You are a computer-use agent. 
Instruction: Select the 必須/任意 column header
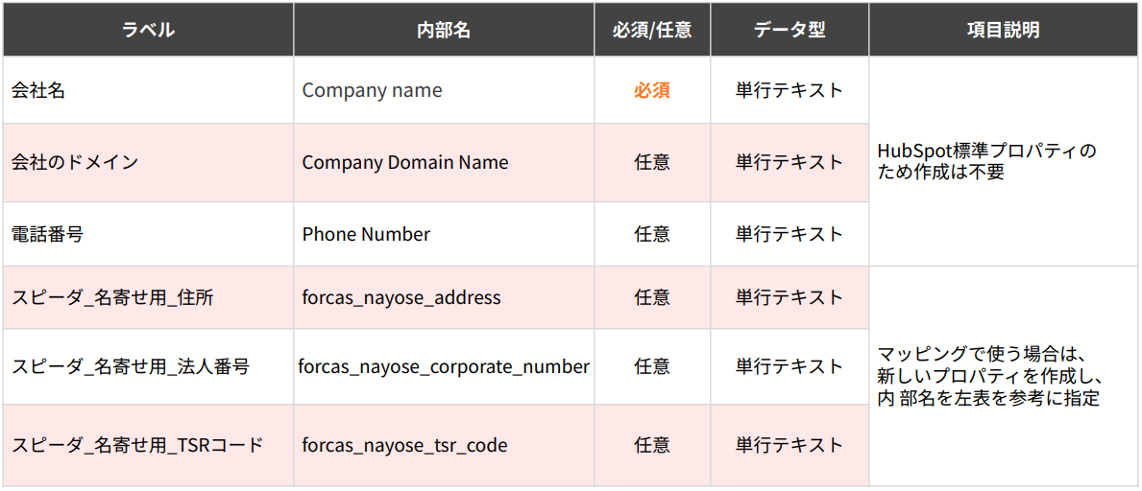652,30
